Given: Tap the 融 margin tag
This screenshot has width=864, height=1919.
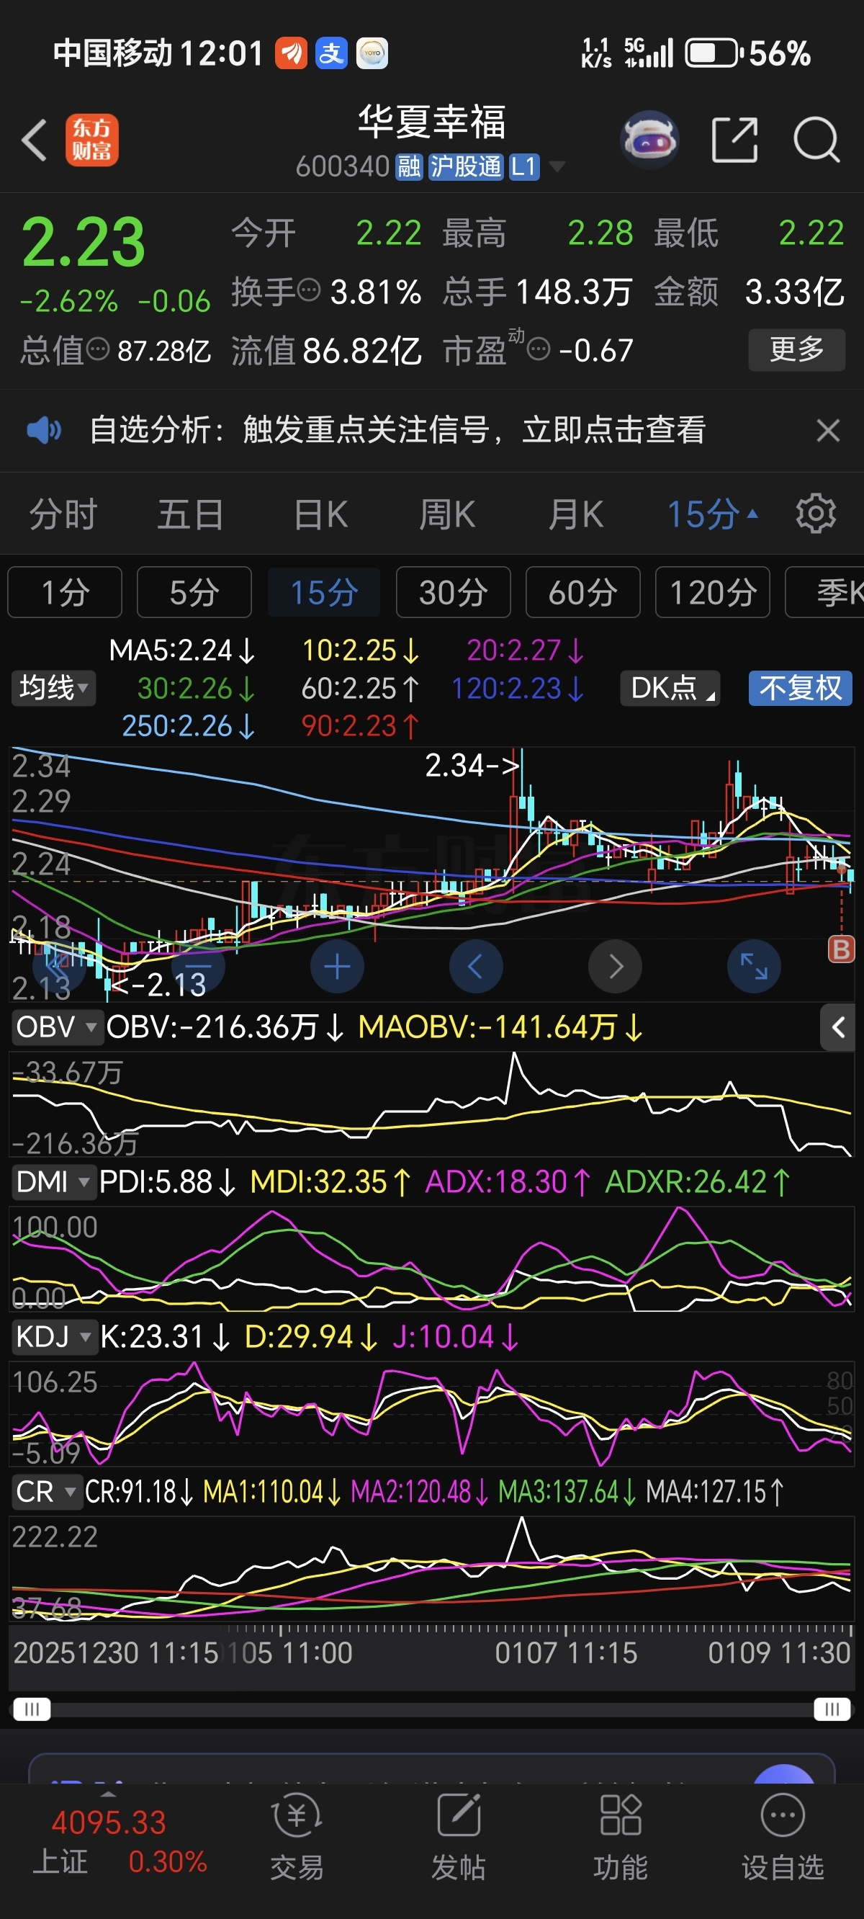Looking at the screenshot, I should [409, 167].
